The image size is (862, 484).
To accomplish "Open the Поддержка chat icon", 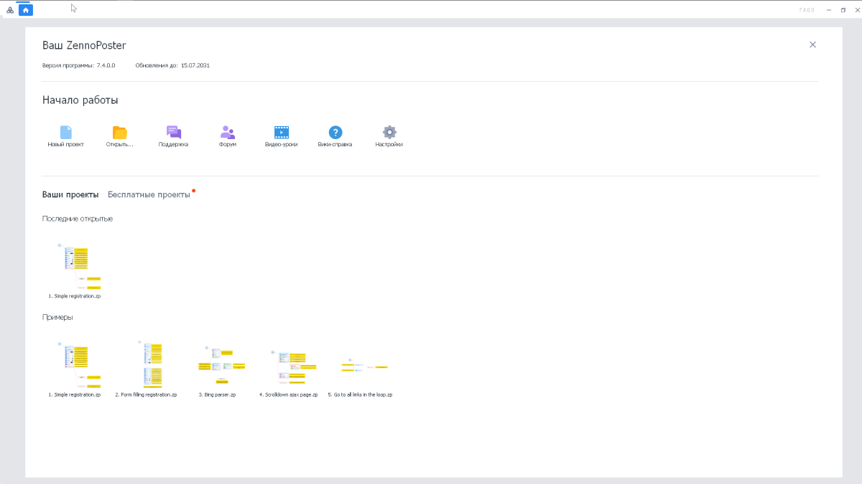I will [x=174, y=132].
